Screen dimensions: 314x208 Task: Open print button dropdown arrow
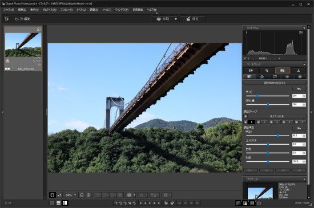[x=176, y=19]
